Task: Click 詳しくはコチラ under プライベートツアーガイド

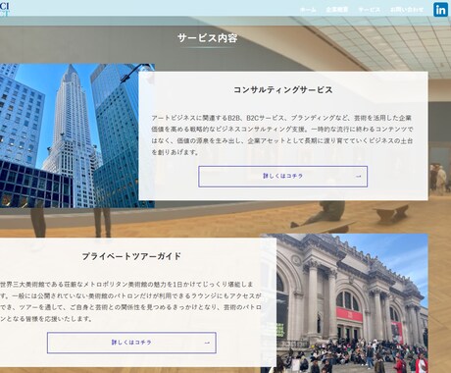Action: [131, 343]
